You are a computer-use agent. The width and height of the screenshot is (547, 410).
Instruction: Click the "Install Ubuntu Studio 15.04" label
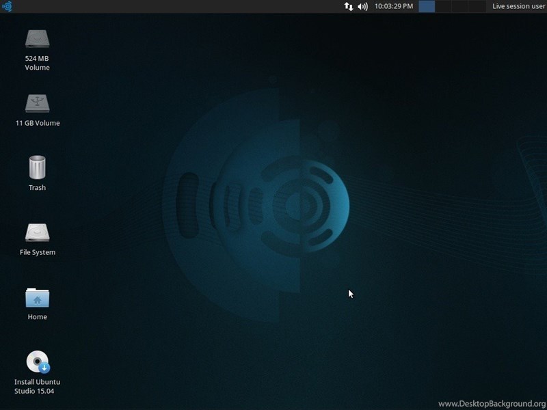37,387
